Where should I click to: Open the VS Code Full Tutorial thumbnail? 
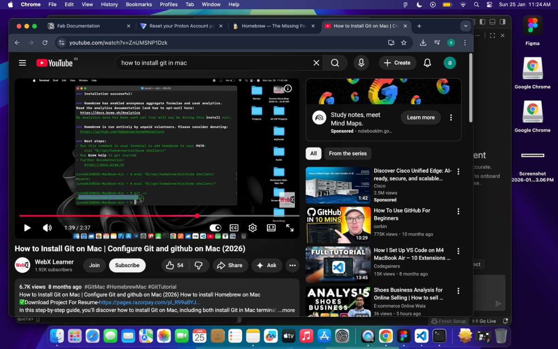[338, 265]
